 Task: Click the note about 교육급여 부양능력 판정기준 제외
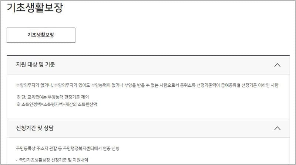click(x=53, y=97)
